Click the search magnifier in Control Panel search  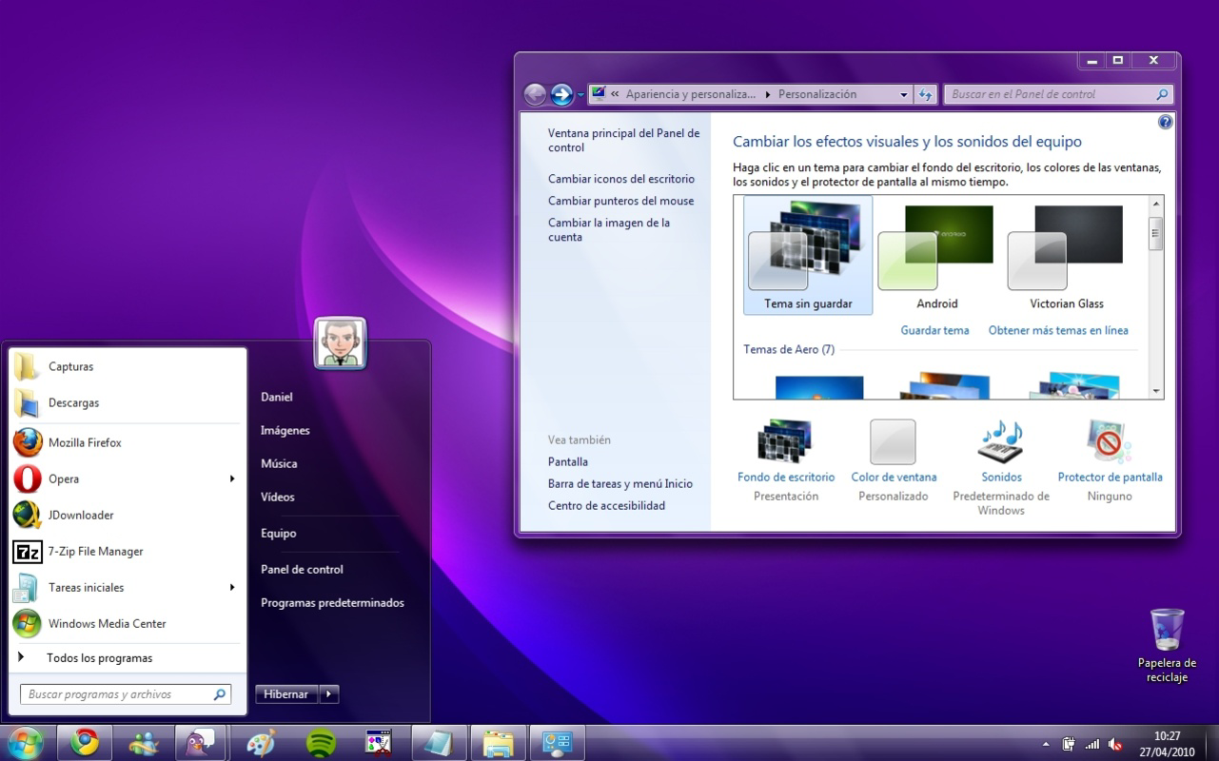pyautogui.click(x=1162, y=94)
